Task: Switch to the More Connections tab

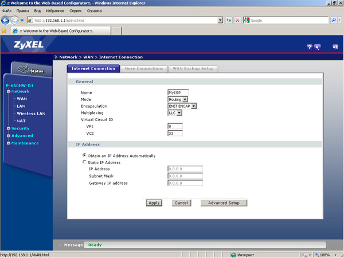Action: [144, 69]
